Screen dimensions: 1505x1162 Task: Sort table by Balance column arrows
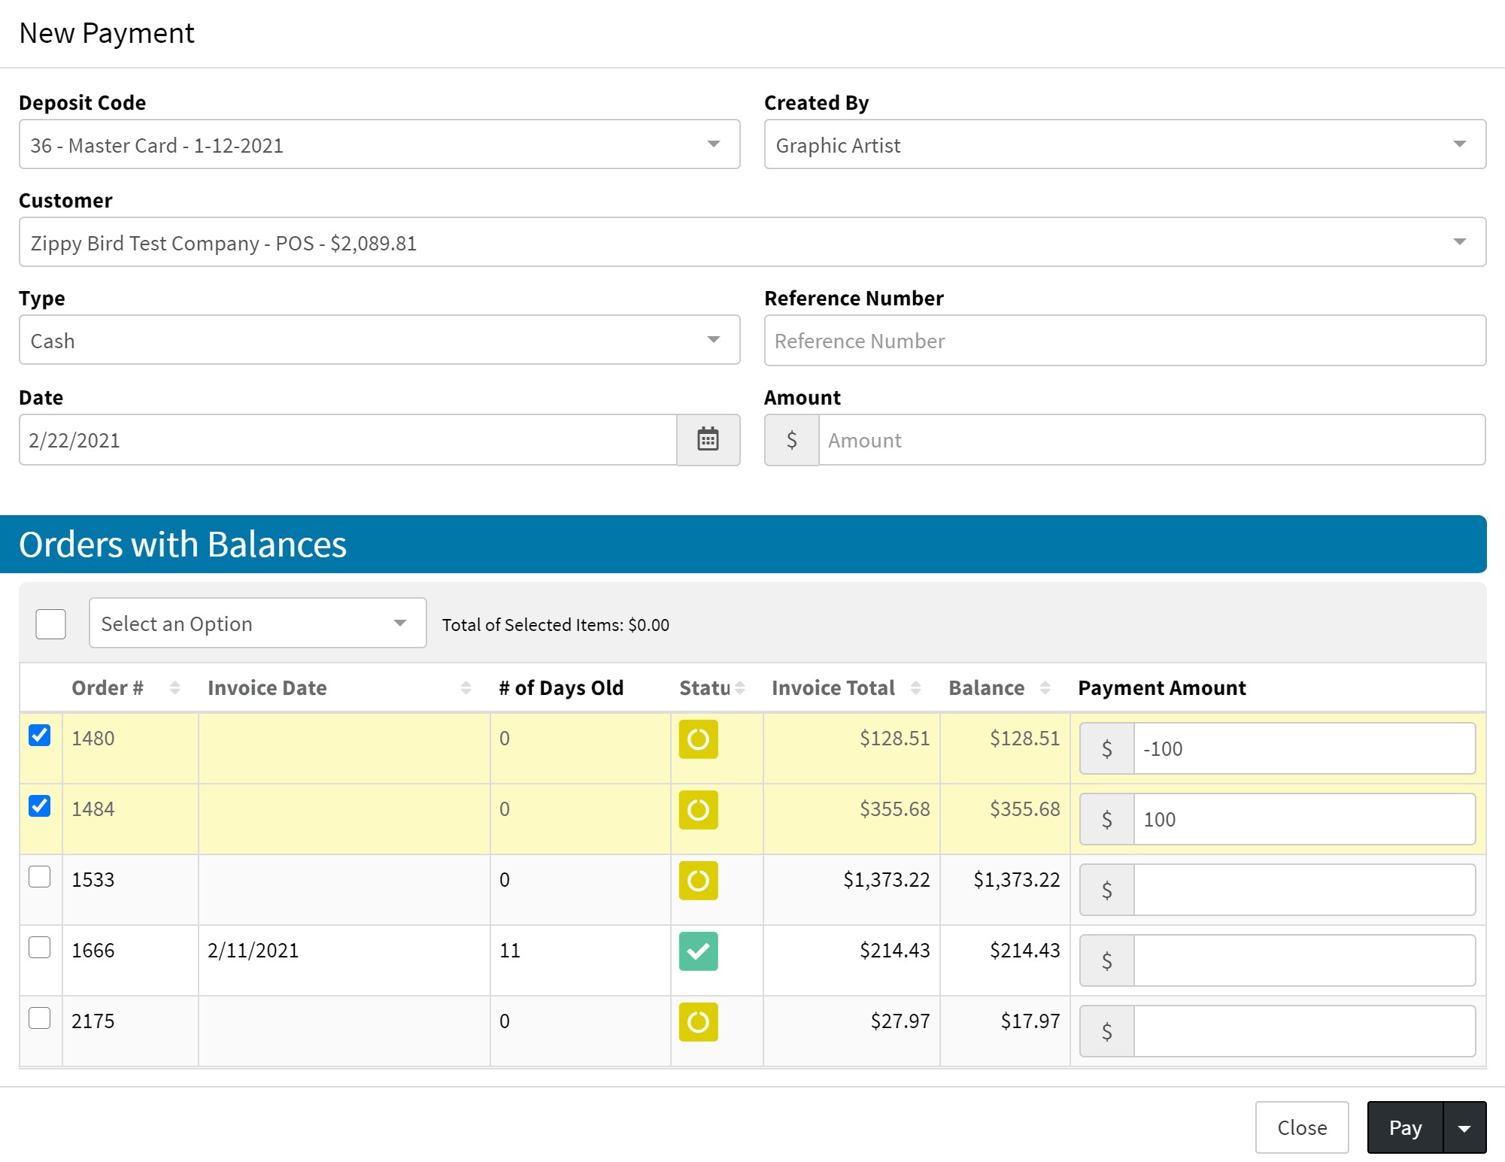pyautogui.click(x=1045, y=687)
